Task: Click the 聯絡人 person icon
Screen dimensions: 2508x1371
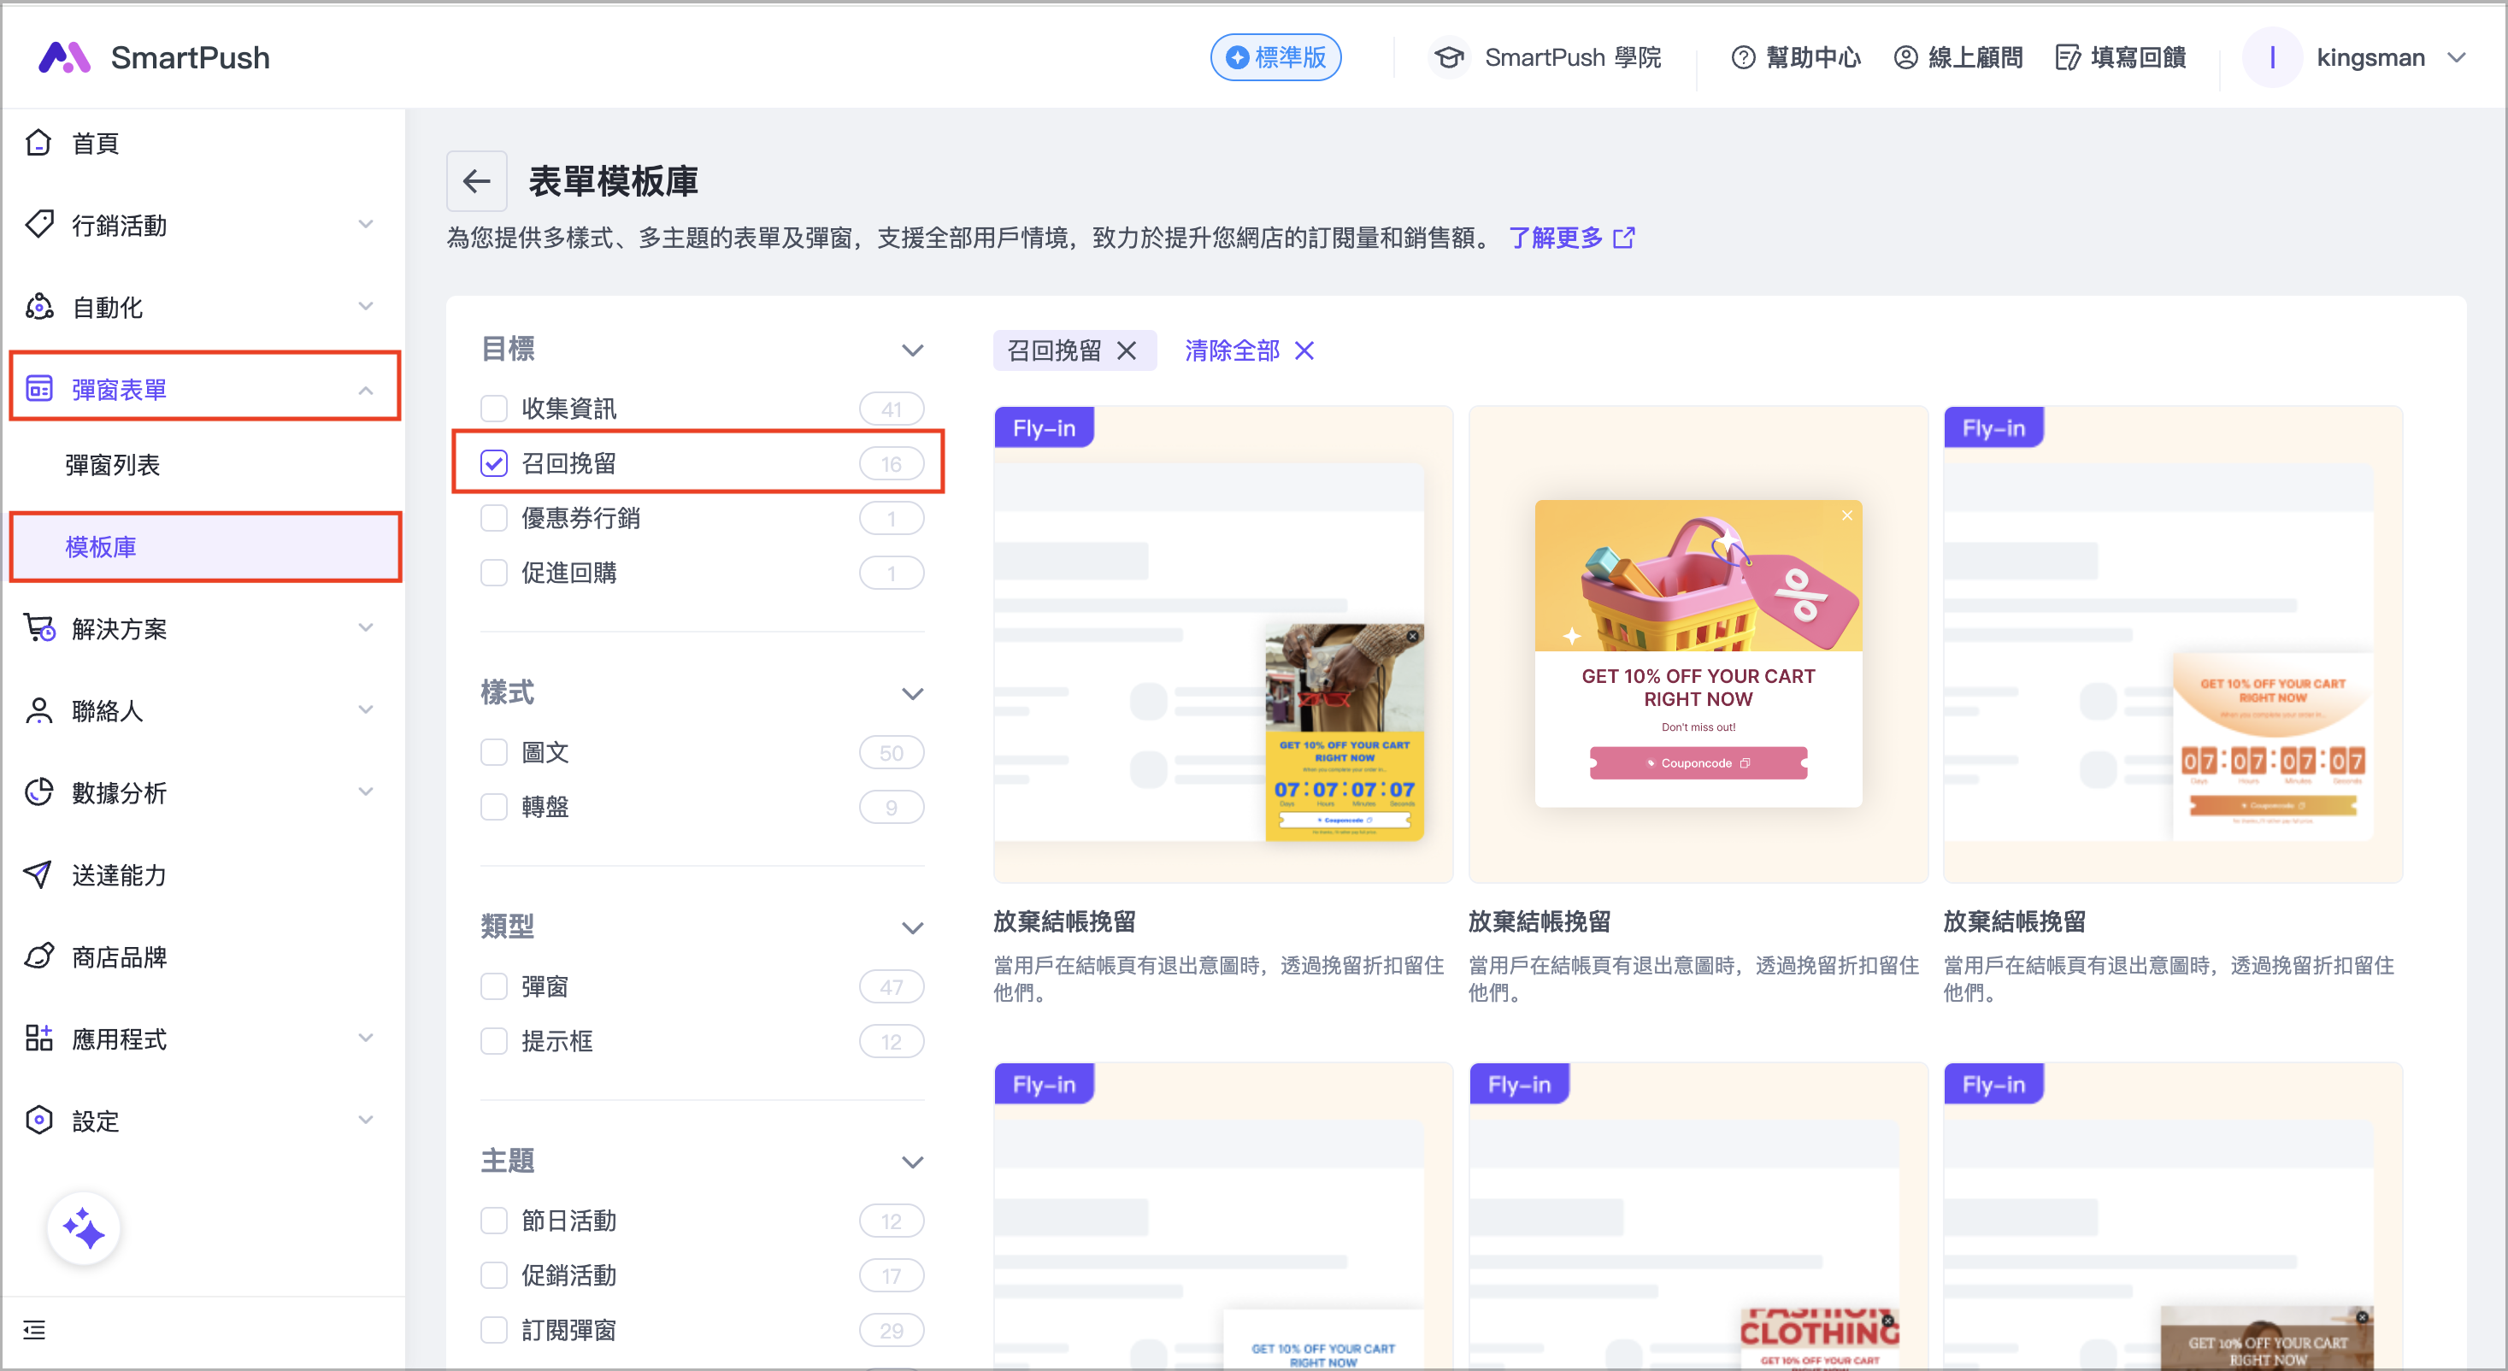Action: point(39,709)
